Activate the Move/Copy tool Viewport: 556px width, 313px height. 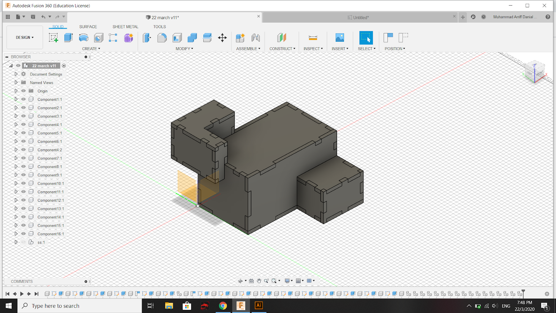click(x=222, y=38)
